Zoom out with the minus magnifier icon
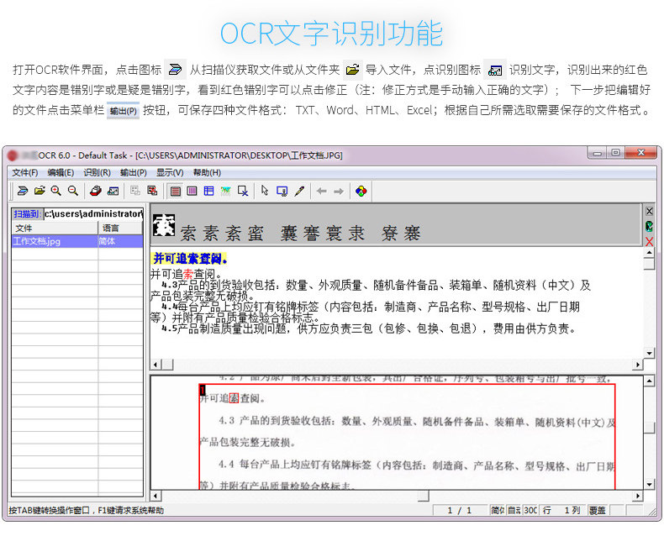Screen dimensions: 664x536 click(73, 191)
